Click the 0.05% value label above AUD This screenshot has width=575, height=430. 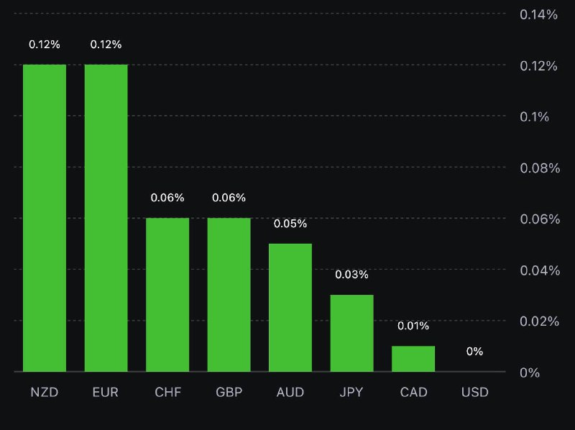tap(290, 224)
